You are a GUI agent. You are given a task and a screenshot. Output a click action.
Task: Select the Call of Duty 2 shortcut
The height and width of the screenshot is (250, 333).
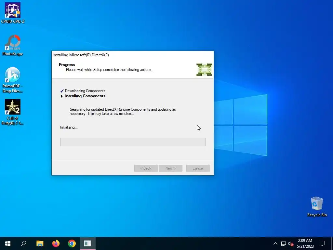click(13, 112)
